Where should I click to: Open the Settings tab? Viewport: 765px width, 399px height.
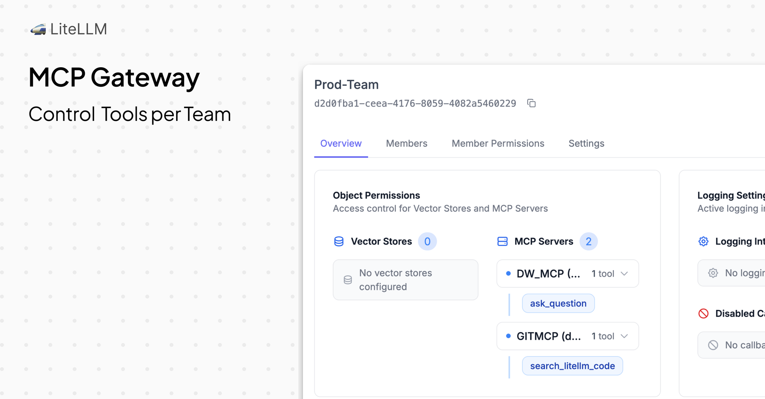(x=586, y=143)
